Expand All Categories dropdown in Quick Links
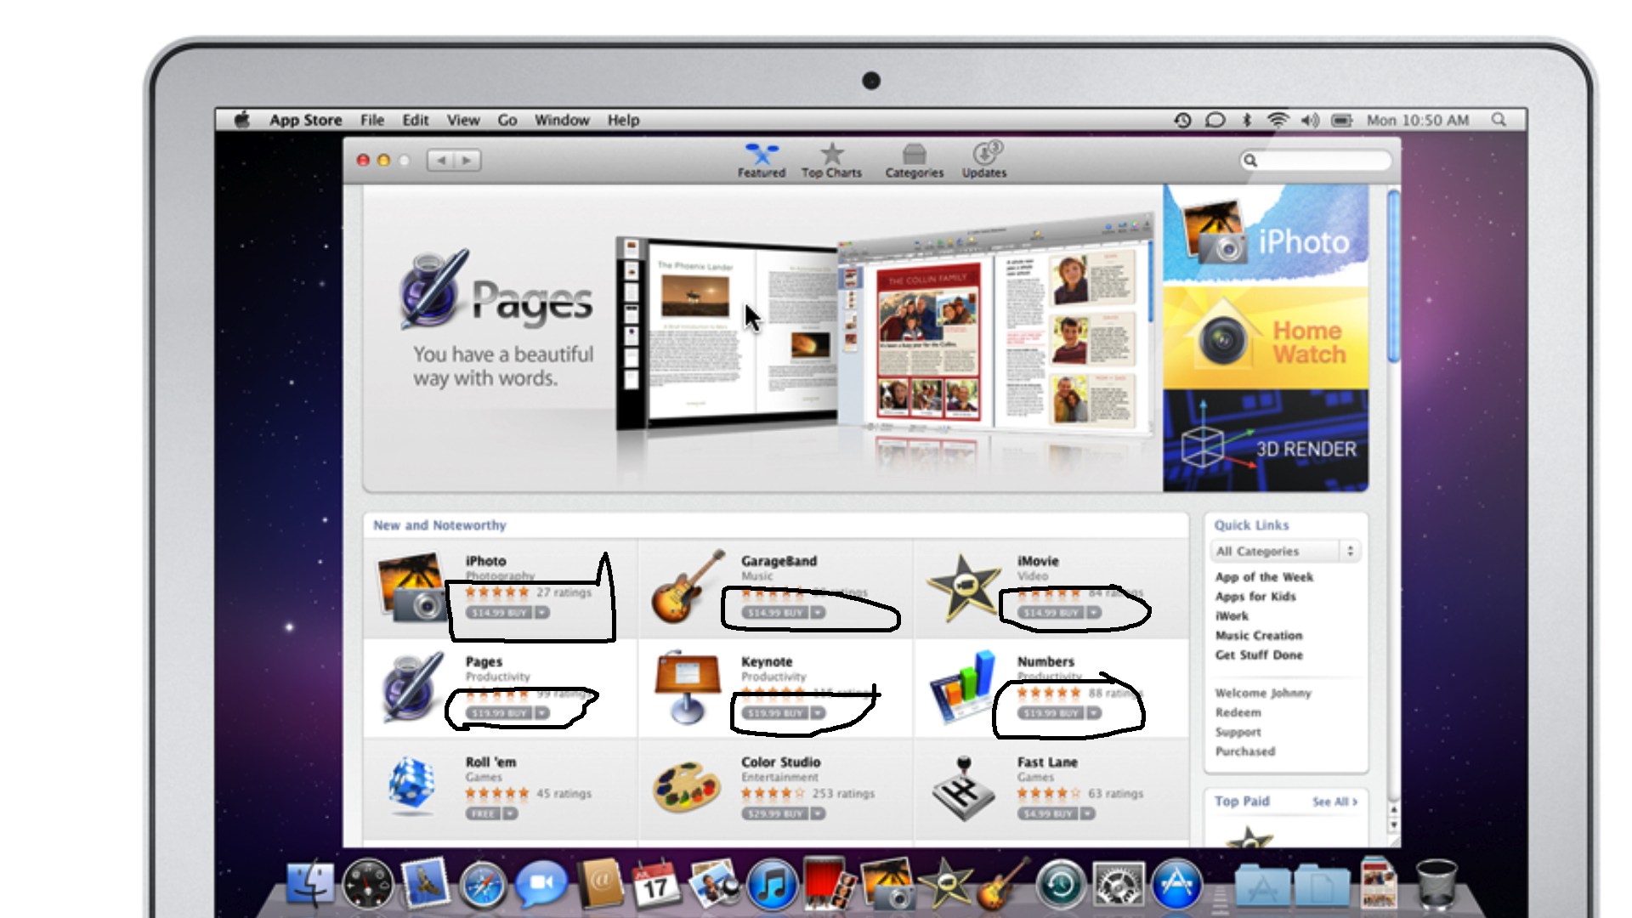Screen dimensions: 1632x918 (x=1285, y=551)
